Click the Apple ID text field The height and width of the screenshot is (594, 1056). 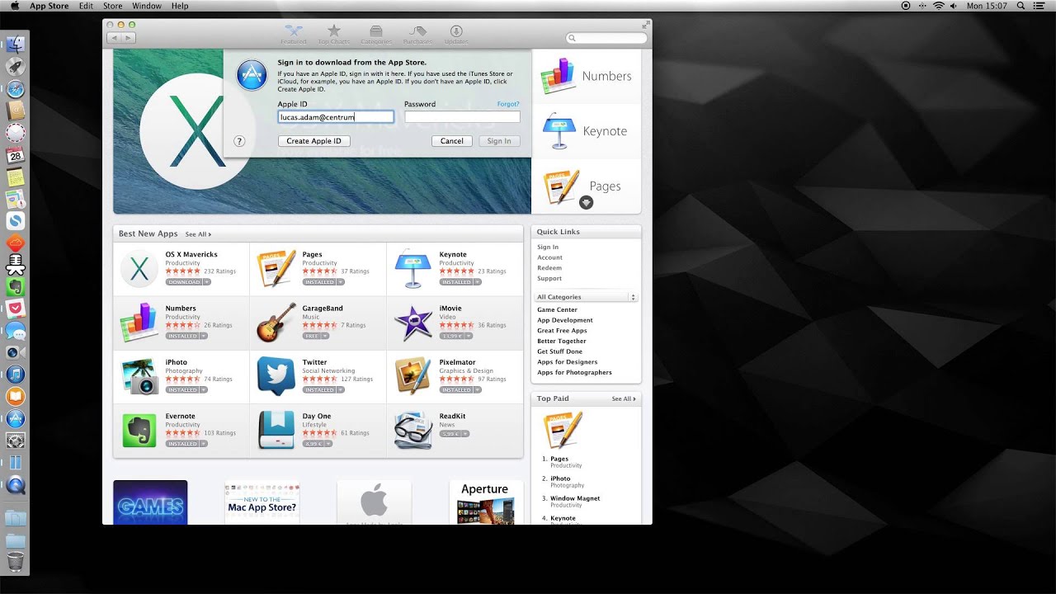[x=336, y=117]
